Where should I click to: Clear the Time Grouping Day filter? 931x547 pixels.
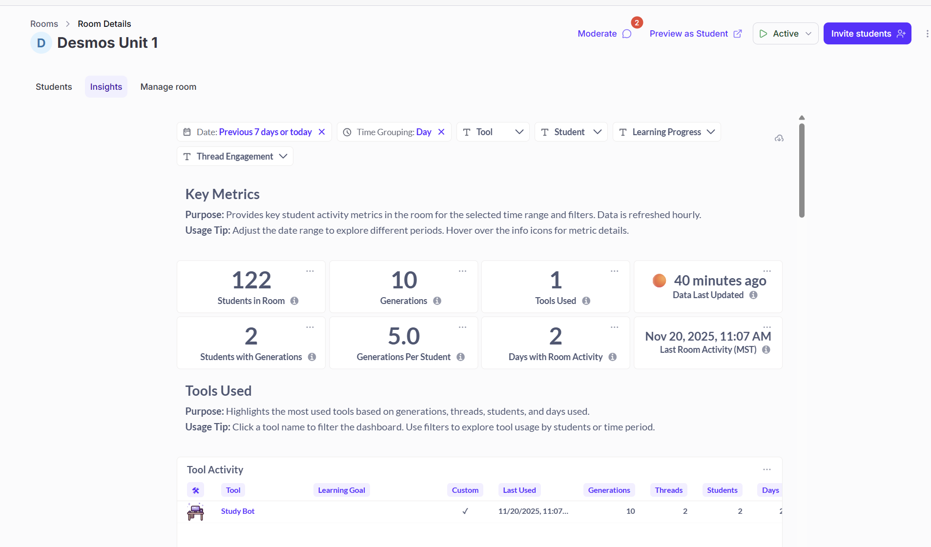click(441, 132)
